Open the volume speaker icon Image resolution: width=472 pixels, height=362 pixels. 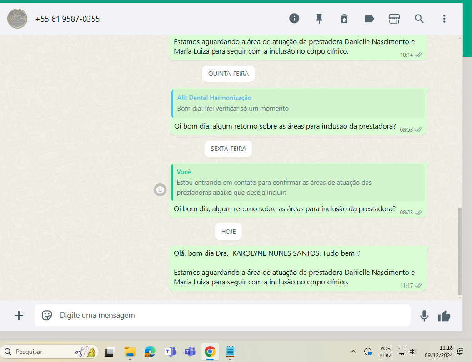click(412, 351)
